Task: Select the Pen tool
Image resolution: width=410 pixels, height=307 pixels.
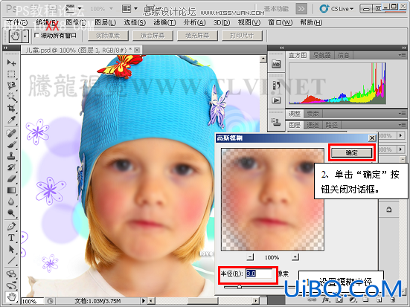Action: coord(11,226)
